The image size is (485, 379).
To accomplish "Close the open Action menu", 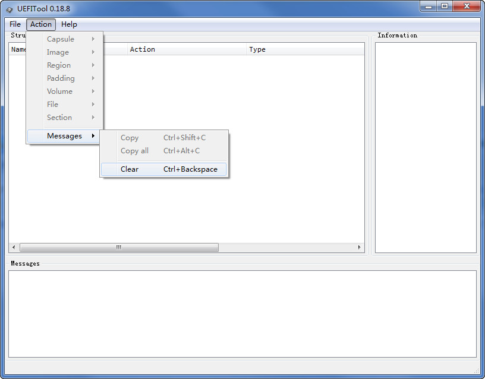I will [x=41, y=24].
